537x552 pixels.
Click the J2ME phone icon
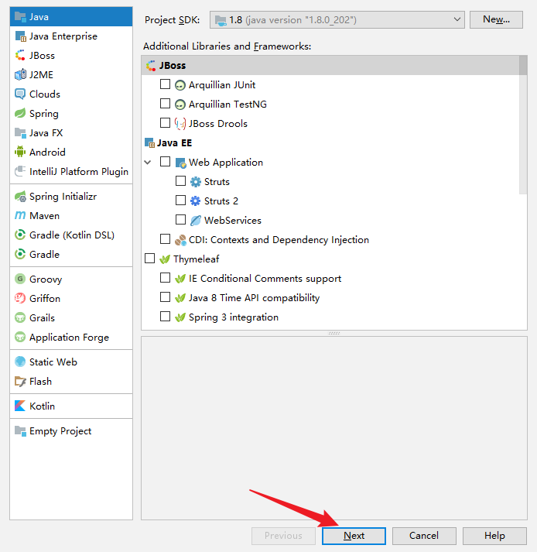click(x=20, y=74)
